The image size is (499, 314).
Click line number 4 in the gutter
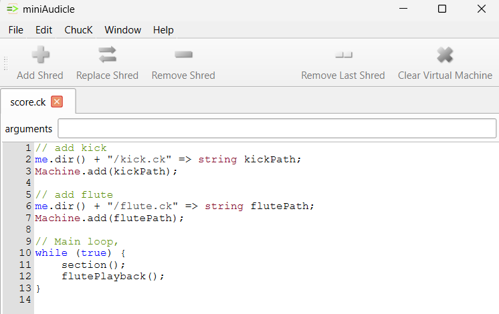click(28, 183)
